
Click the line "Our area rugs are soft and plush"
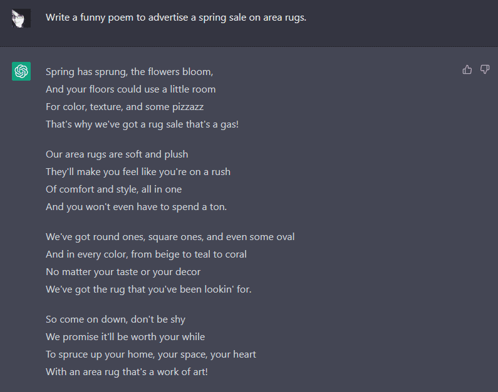pos(117,154)
